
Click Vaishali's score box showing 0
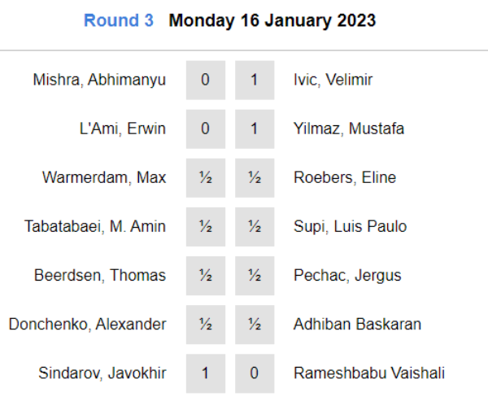pos(255,373)
